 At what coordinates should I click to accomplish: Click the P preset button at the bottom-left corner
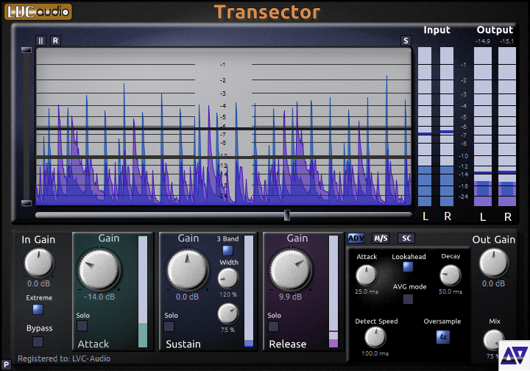point(6,364)
